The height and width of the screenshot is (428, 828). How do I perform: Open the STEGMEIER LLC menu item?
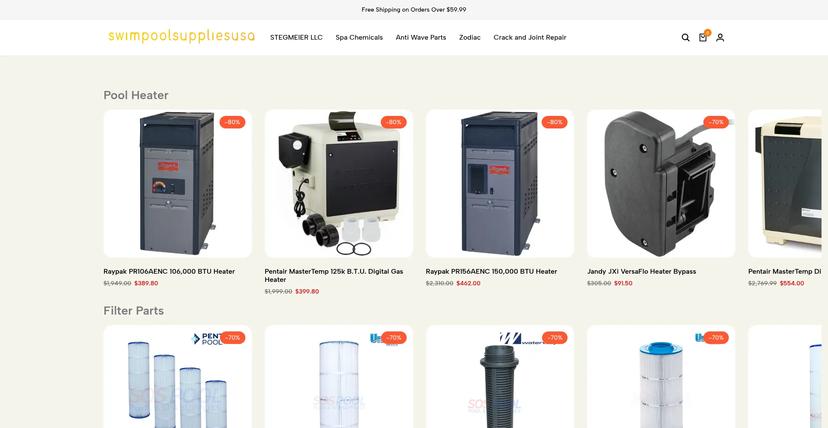296,37
